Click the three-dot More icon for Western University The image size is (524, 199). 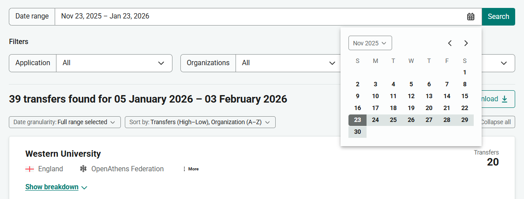click(191, 169)
